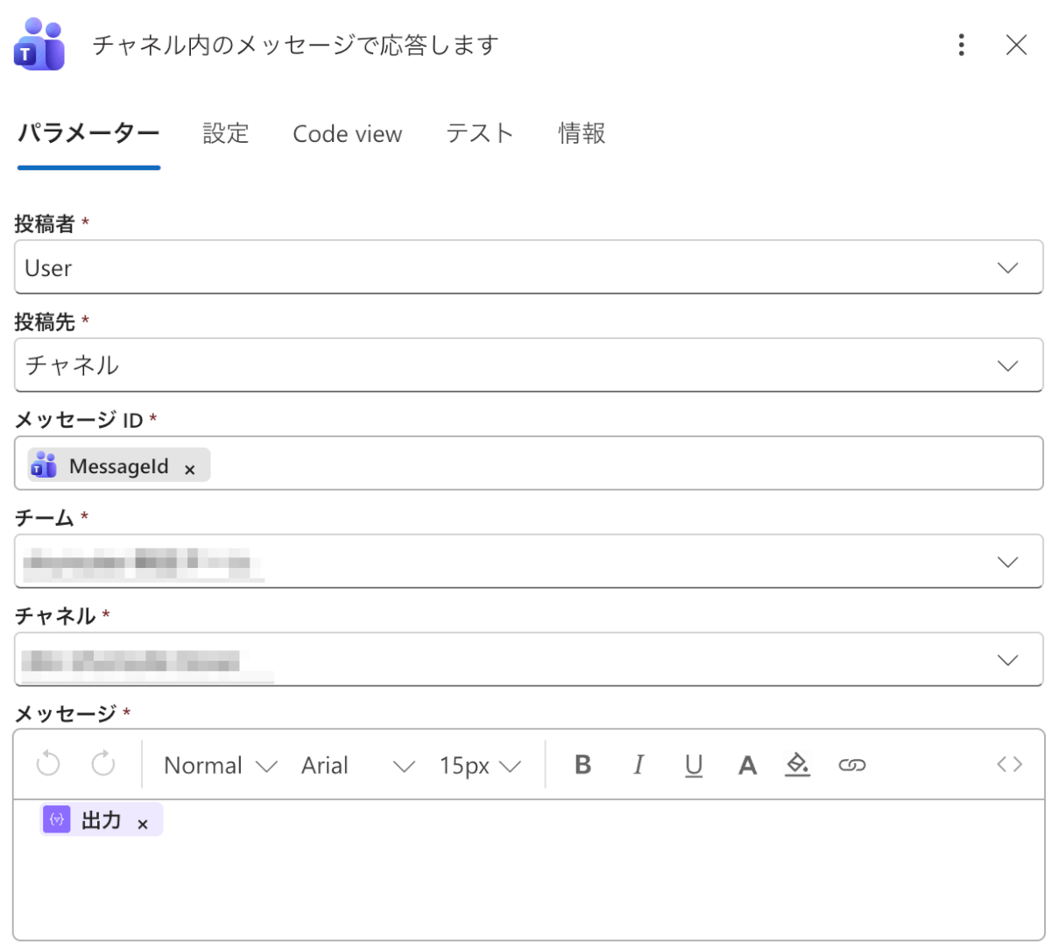Click the redo icon in message editor
1051x950 pixels.
click(103, 764)
